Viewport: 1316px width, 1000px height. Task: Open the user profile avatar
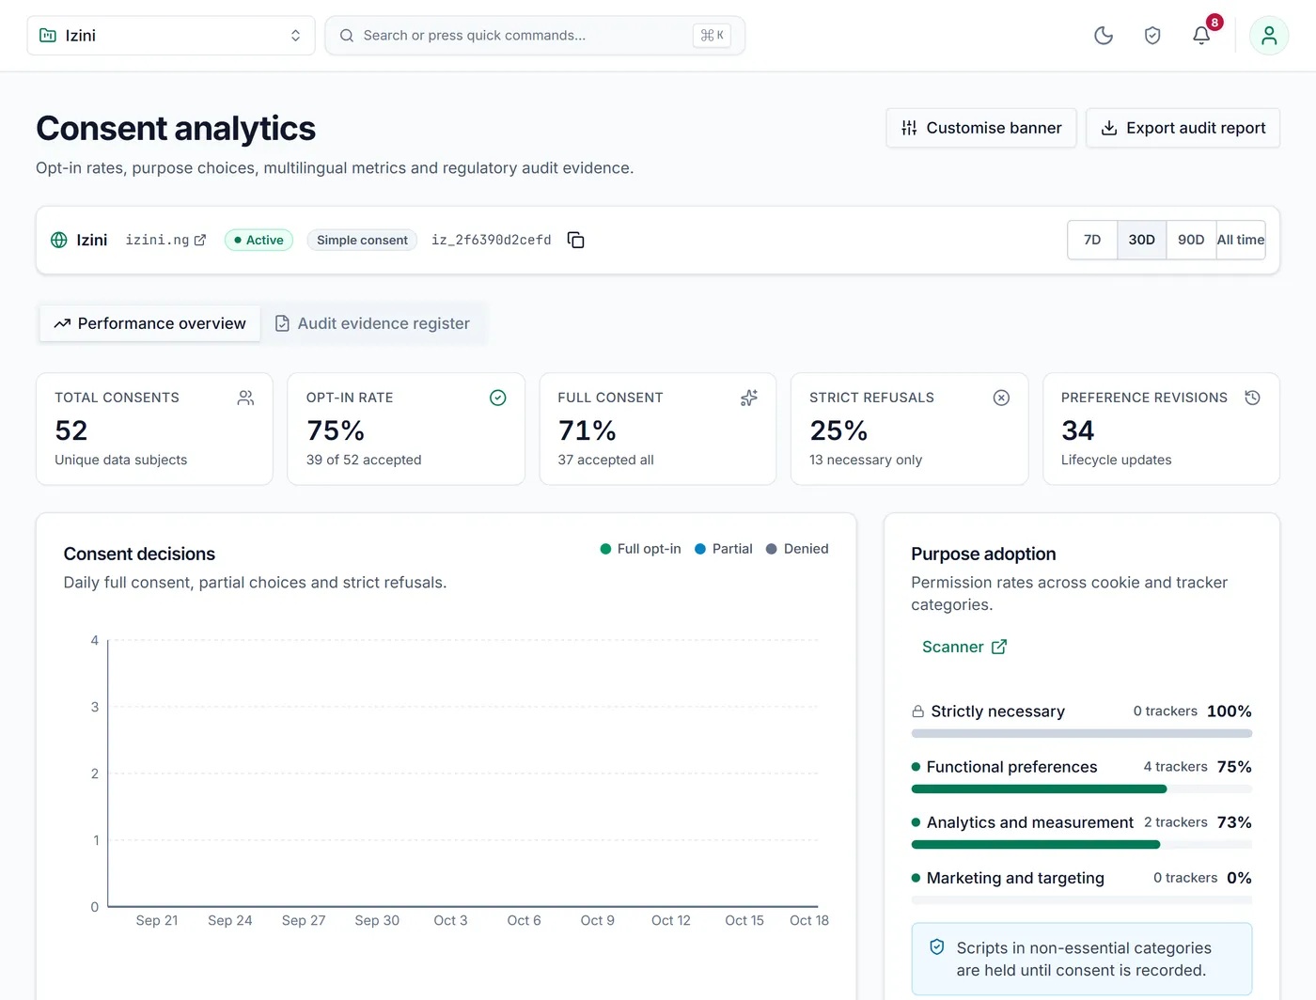[1269, 36]
